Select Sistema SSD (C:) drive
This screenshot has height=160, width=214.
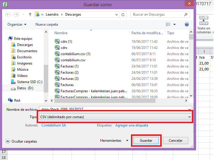(30, 82)
